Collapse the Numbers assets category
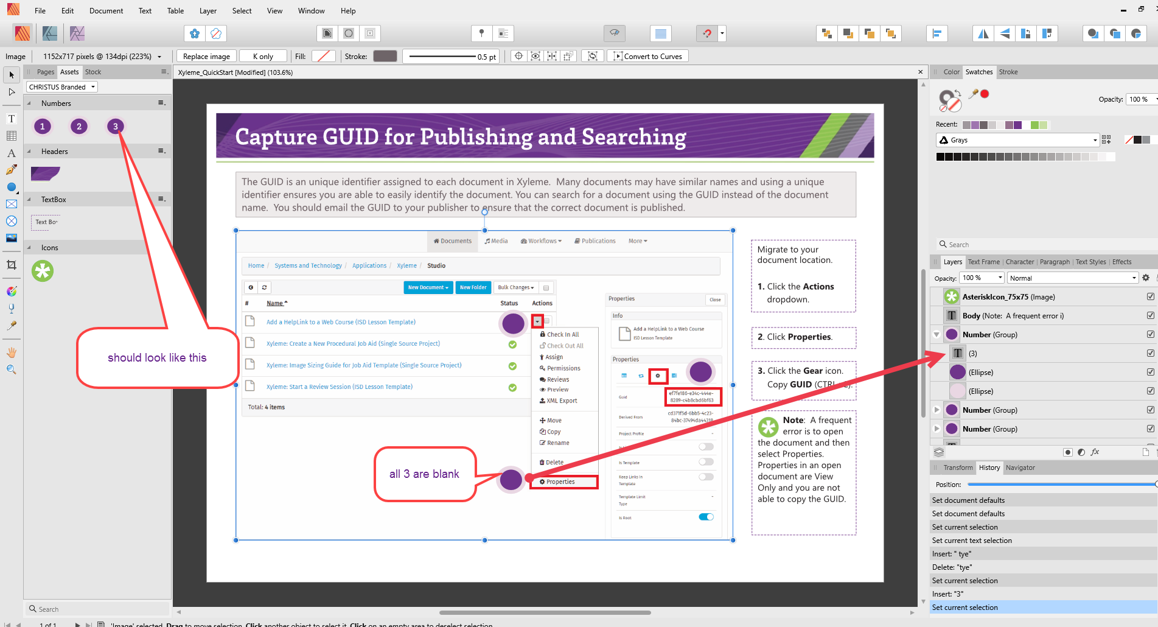1158x627 pixels. pyautogui.click(x=29, y=103)
